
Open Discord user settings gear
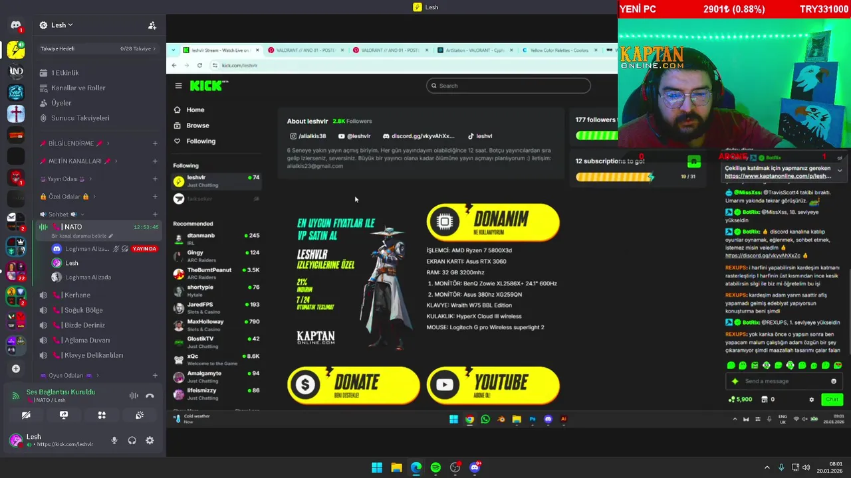pyautogui.click(x=150, y=440)
